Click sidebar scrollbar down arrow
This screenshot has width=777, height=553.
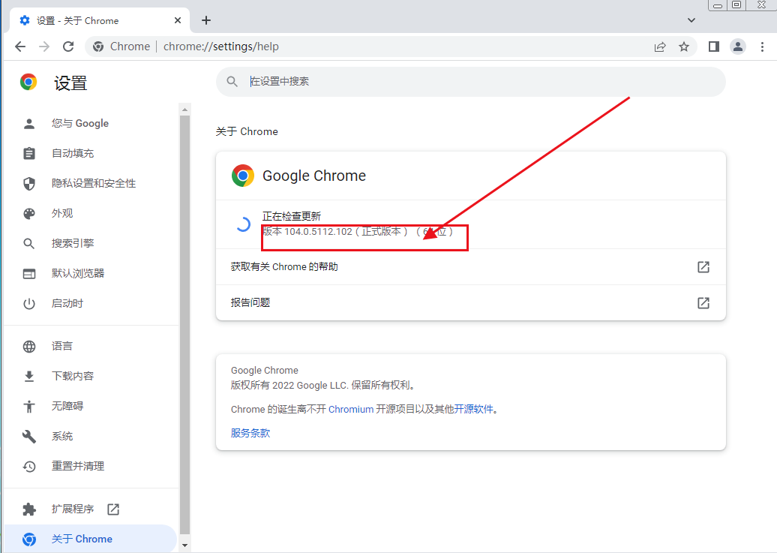tap(184, 545)
